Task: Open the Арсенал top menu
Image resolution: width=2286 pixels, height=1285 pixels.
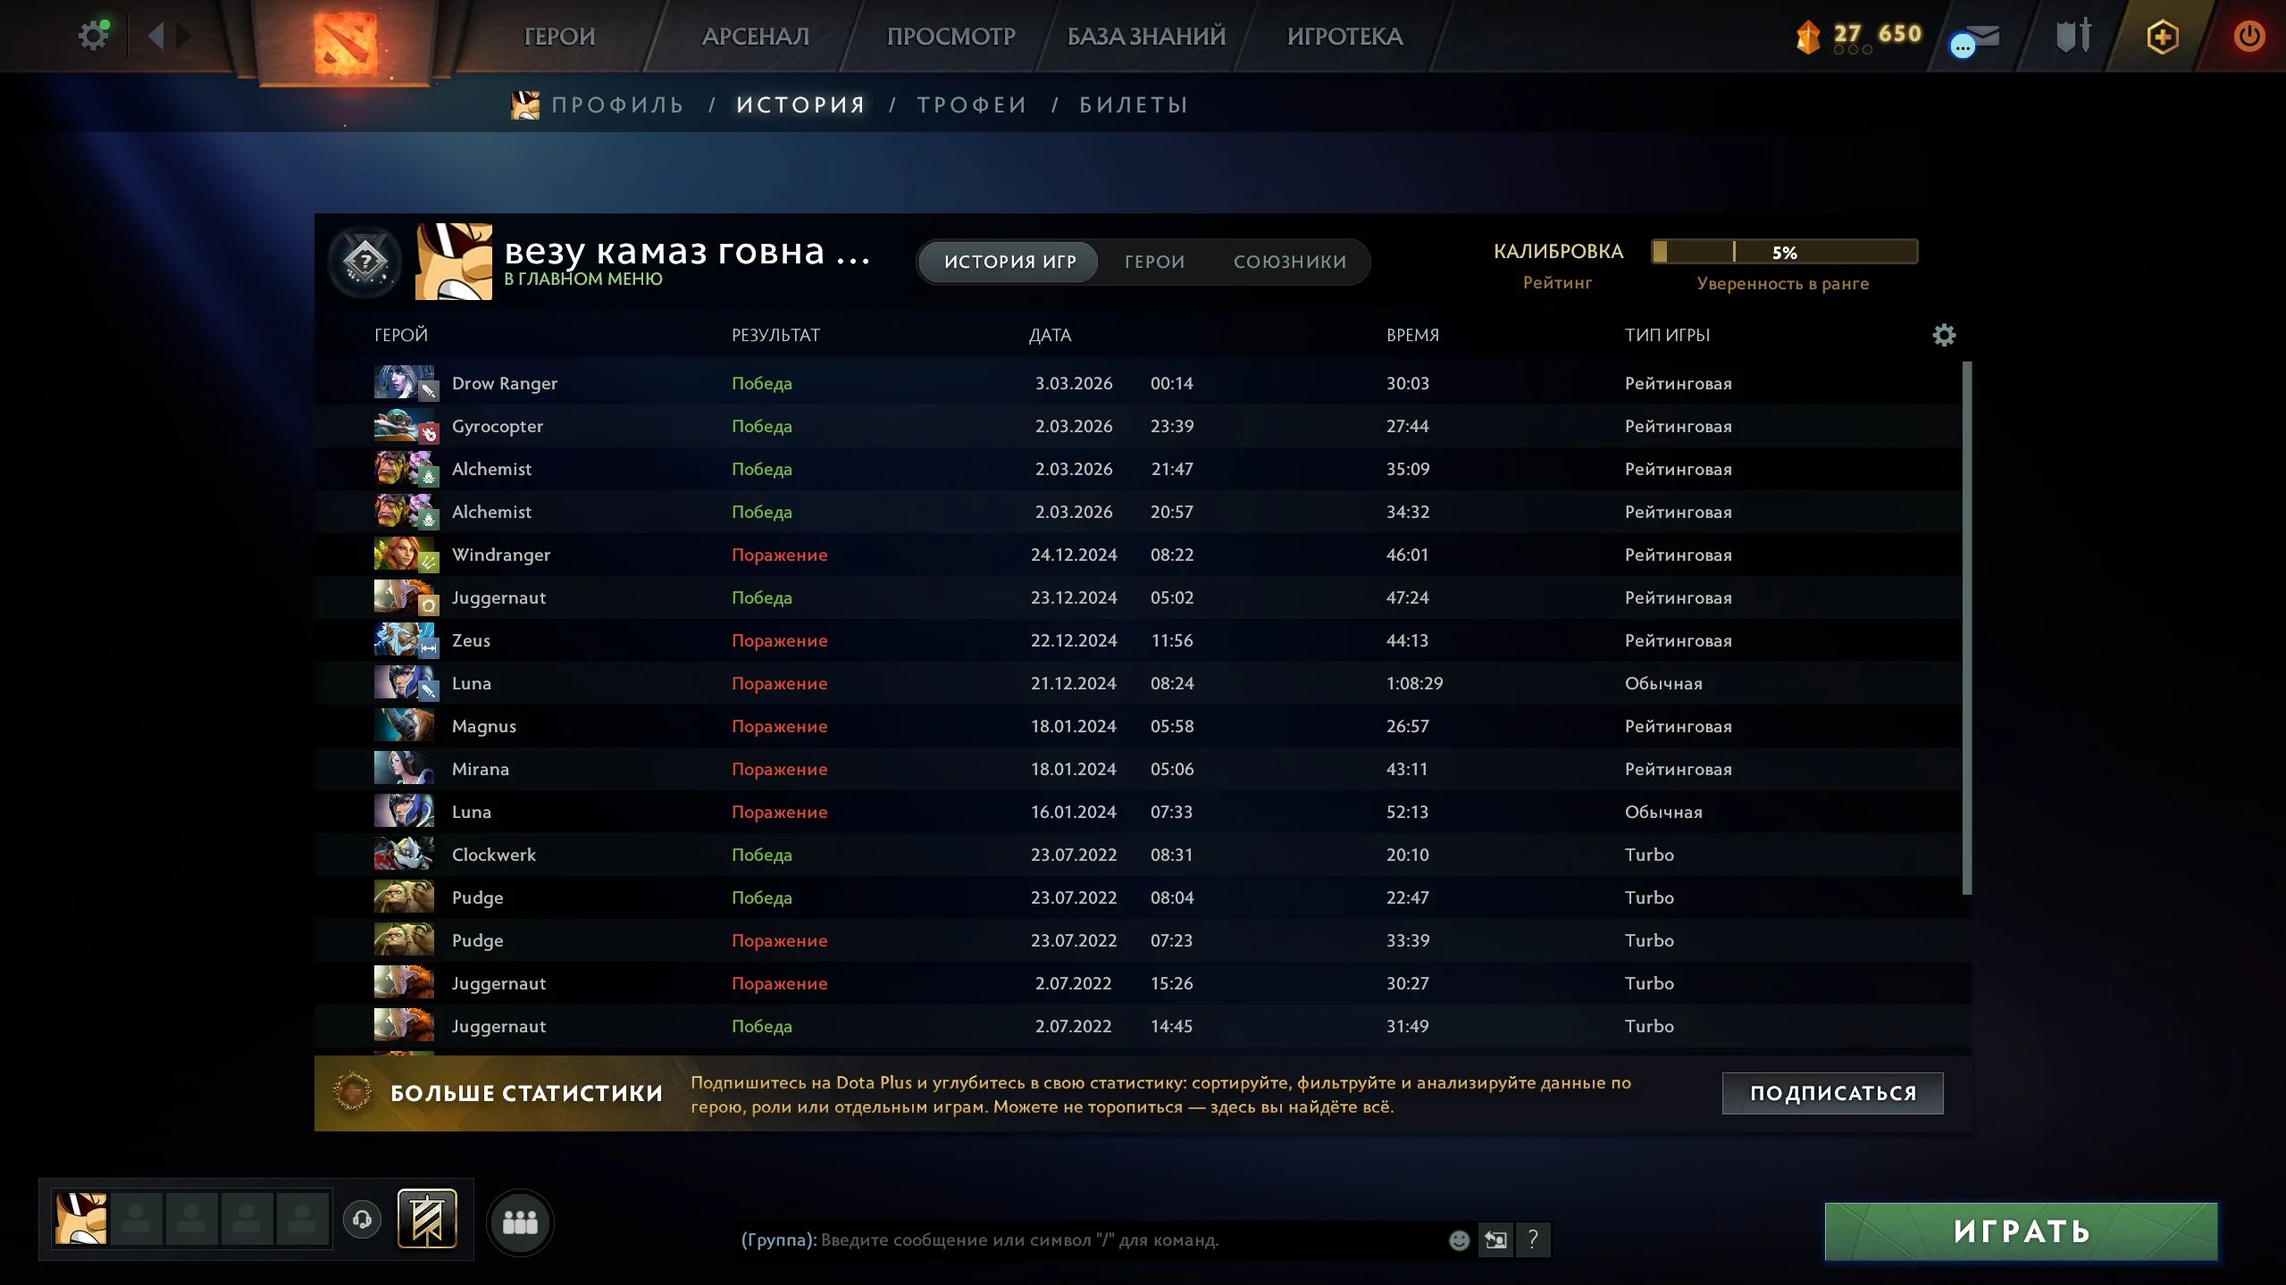Action: click(756, 37)
